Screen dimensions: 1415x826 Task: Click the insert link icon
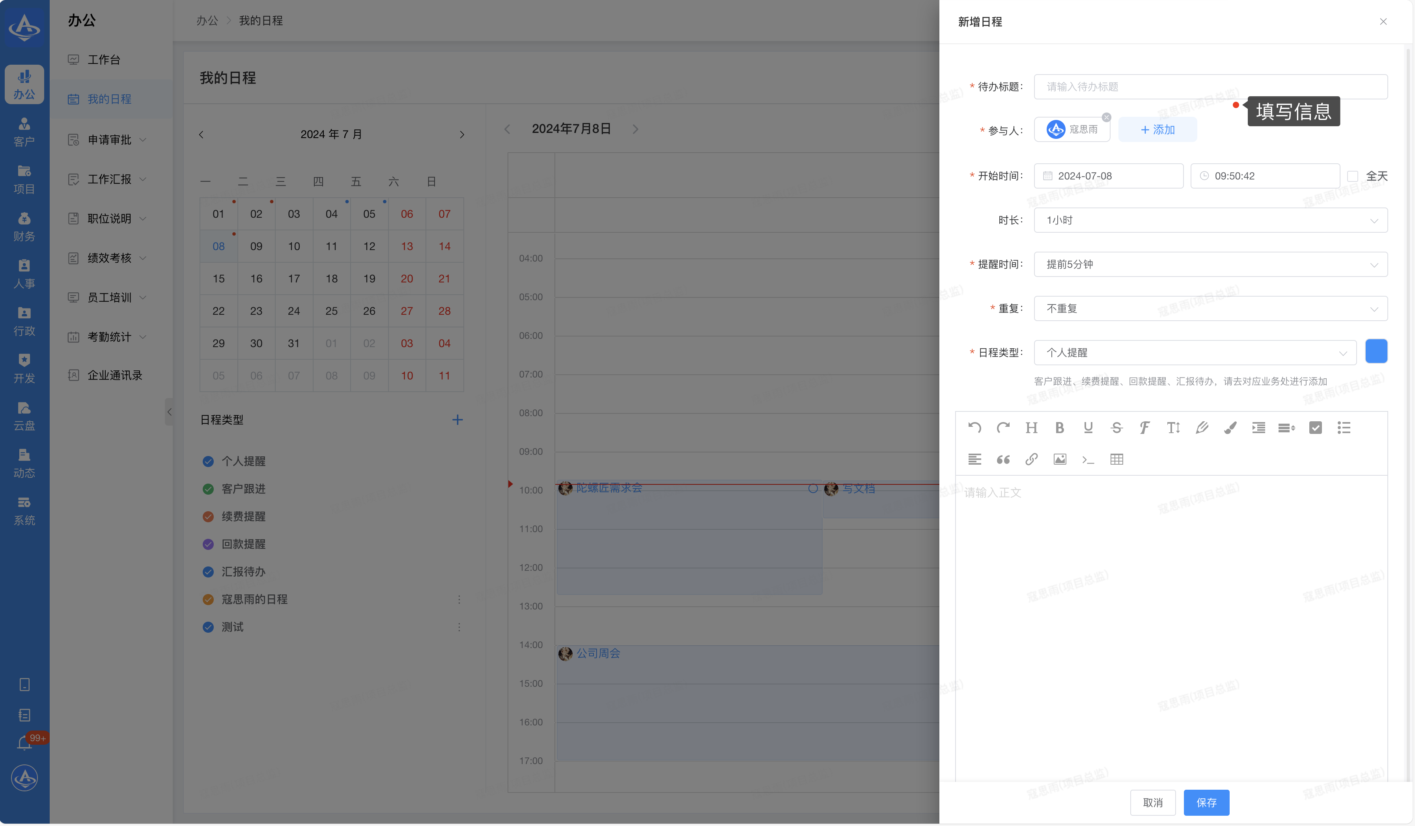tap(1031, 459)
